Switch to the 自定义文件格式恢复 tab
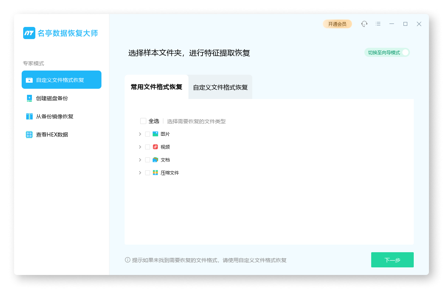The image size is (443, 289). [x=220, y=86]
